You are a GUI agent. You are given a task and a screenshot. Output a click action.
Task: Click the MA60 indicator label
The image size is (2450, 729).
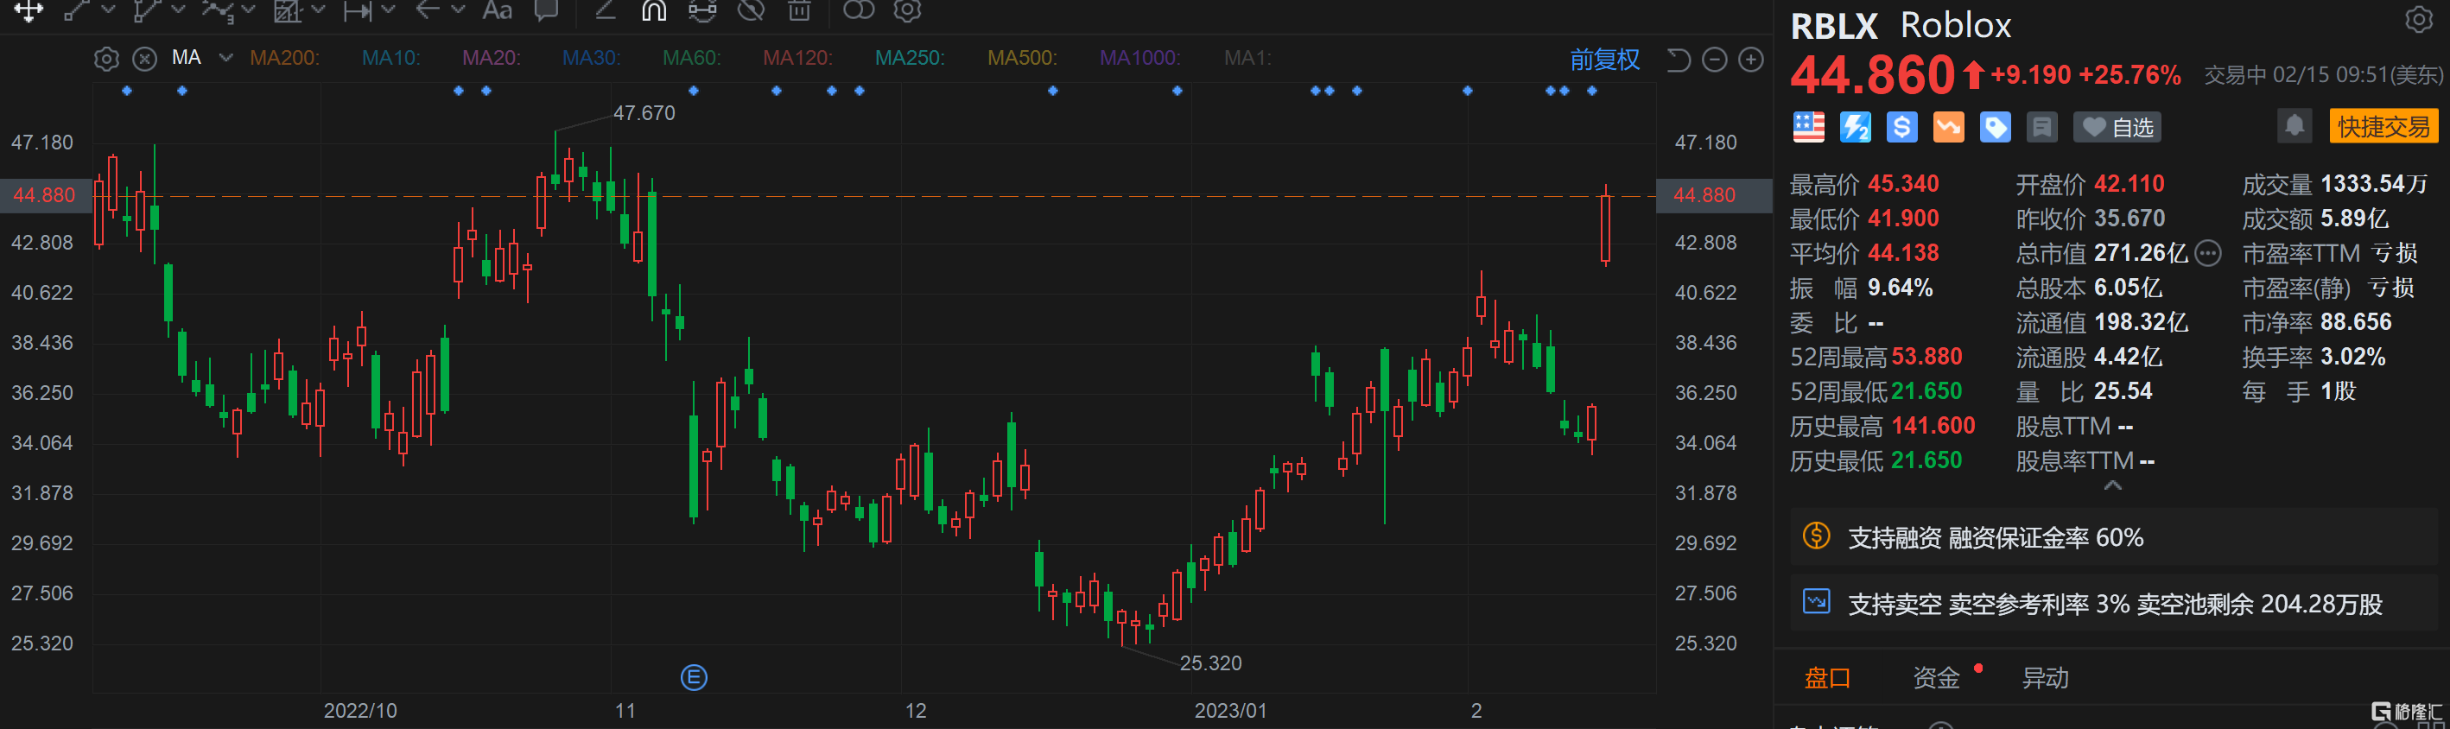point(691,58)
